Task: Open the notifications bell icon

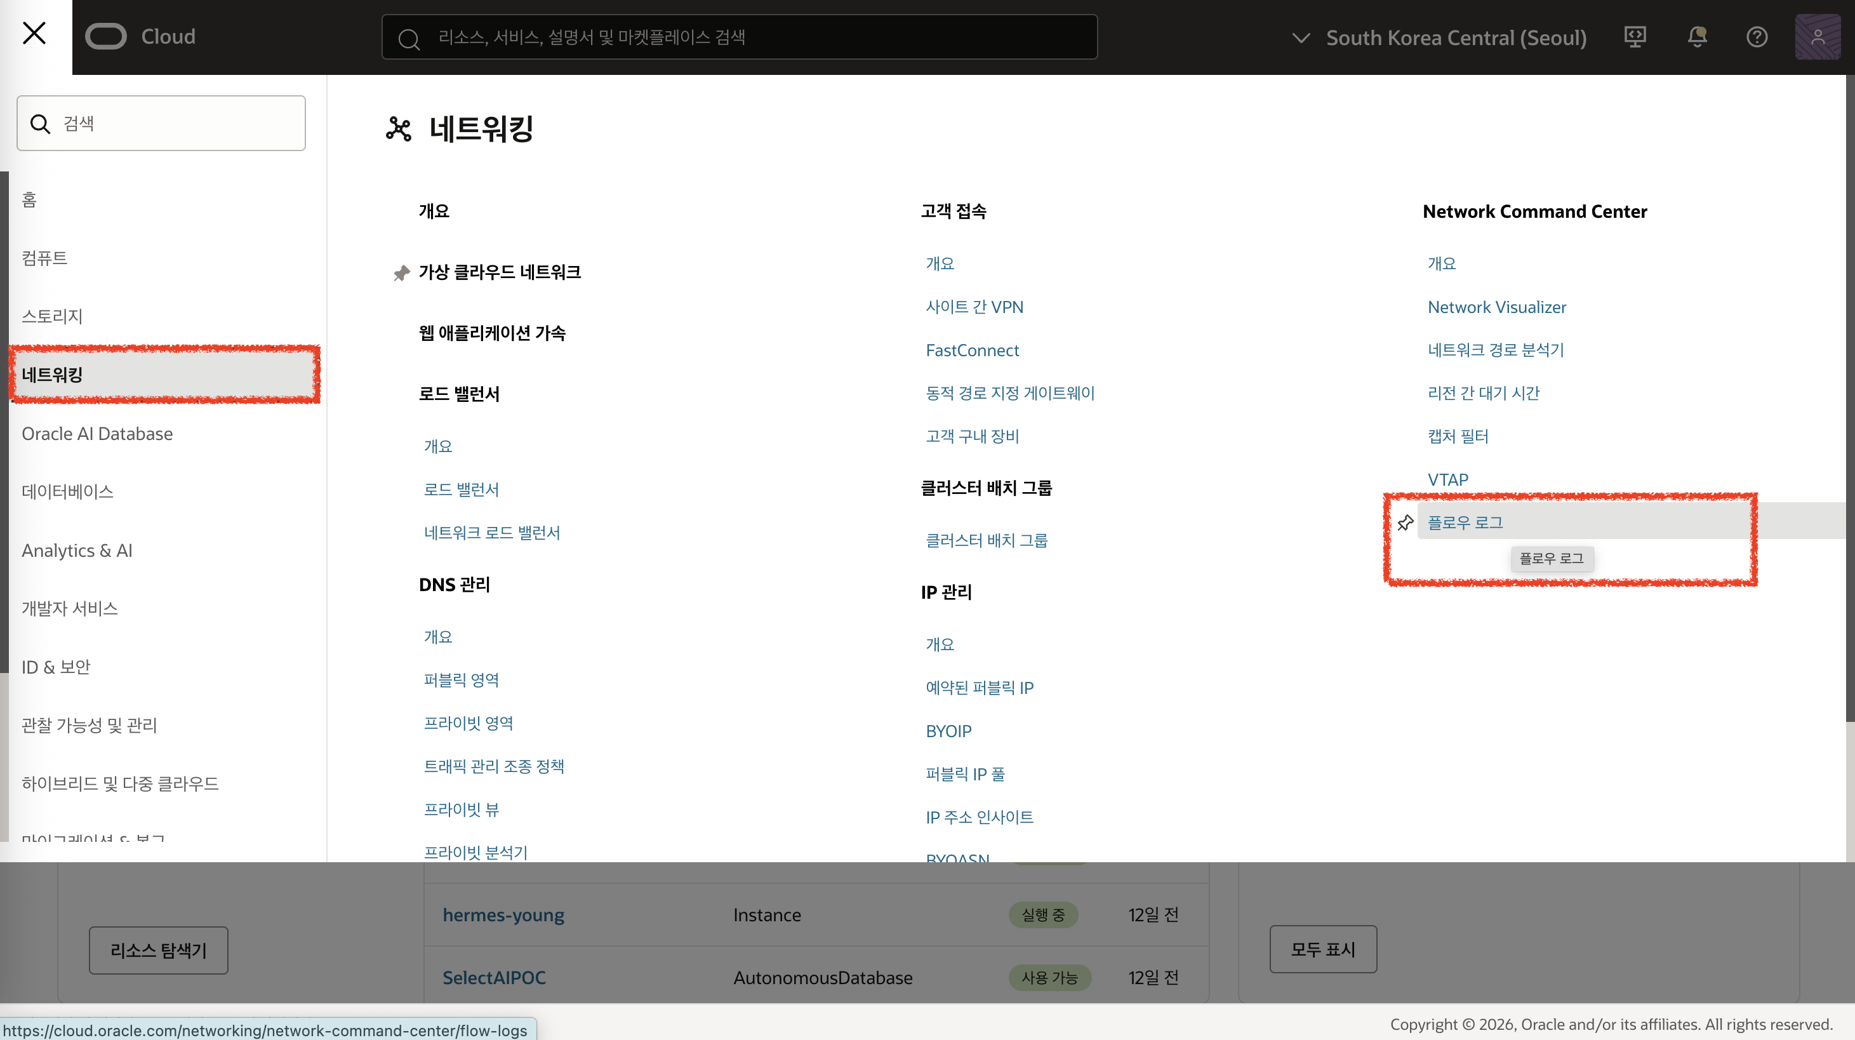Action: [1696, 37]
